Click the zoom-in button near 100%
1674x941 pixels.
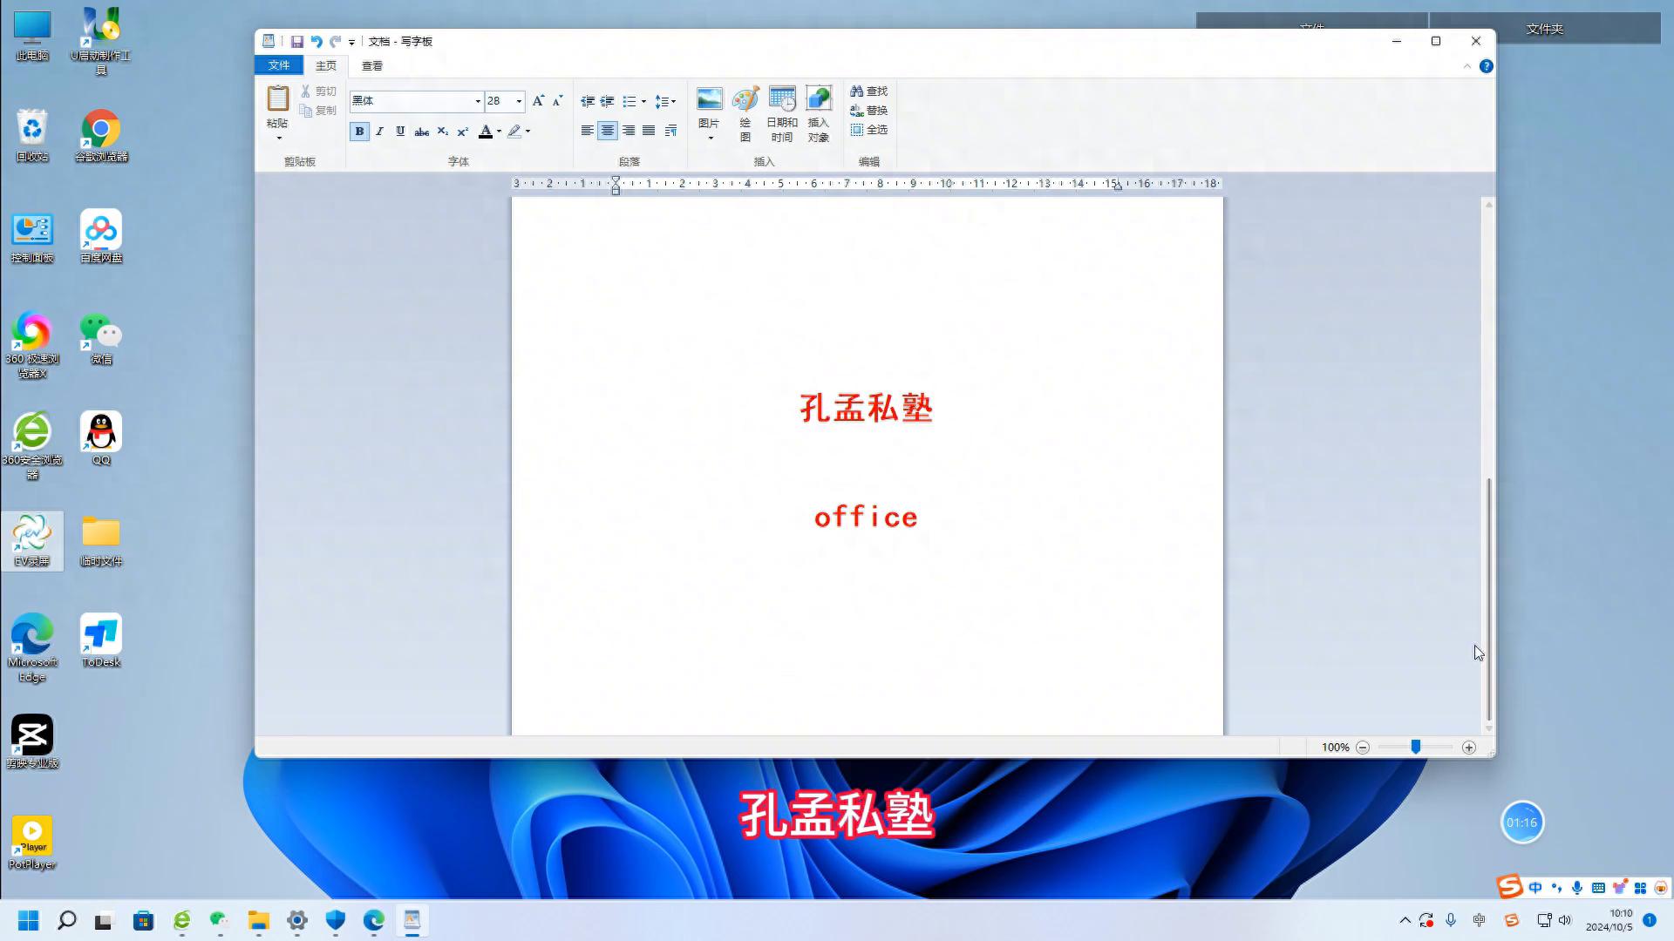[1468, 747]
